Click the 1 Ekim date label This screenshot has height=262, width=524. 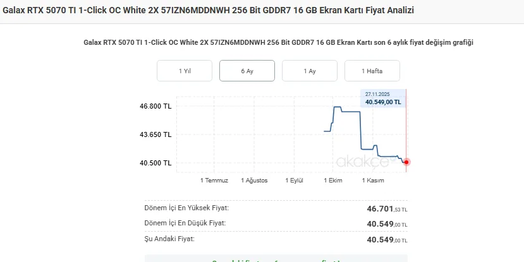coord(333,181)
